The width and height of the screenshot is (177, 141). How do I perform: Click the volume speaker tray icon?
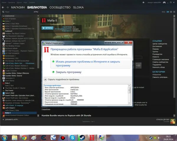tap(159, 138)
